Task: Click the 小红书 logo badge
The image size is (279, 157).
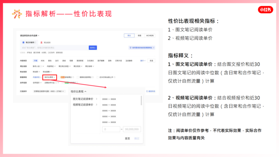Action: tap(265, 10)
